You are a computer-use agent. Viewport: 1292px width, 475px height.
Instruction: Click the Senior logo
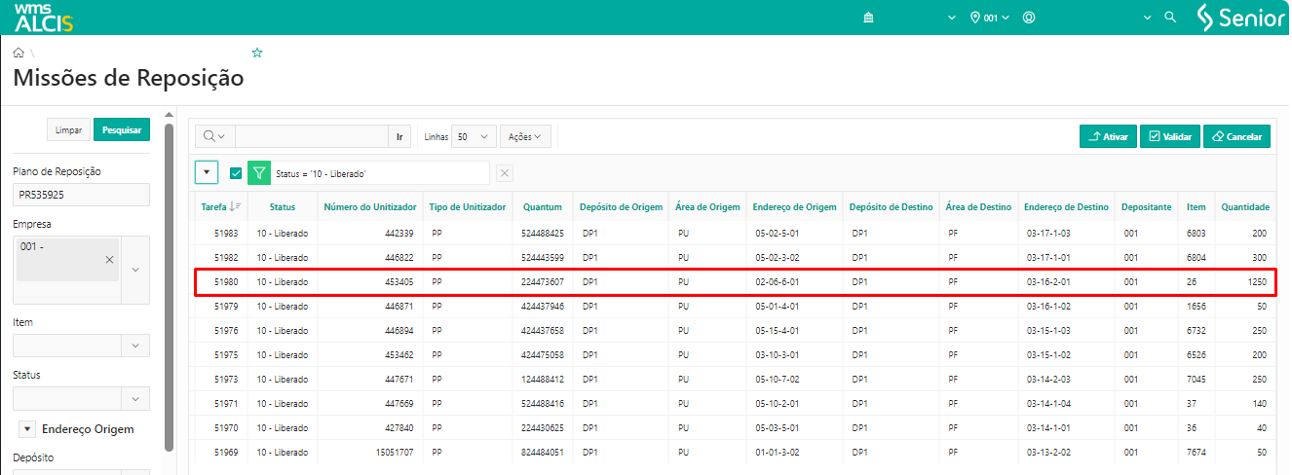click(x=1240, y=18)
